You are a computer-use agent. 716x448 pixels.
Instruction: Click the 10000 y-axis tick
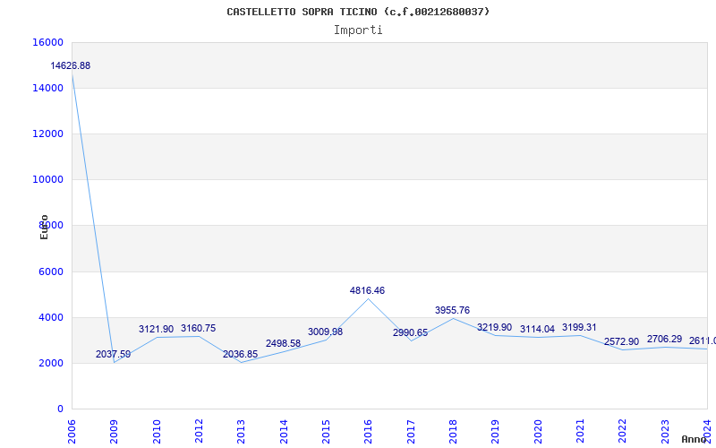48,179
